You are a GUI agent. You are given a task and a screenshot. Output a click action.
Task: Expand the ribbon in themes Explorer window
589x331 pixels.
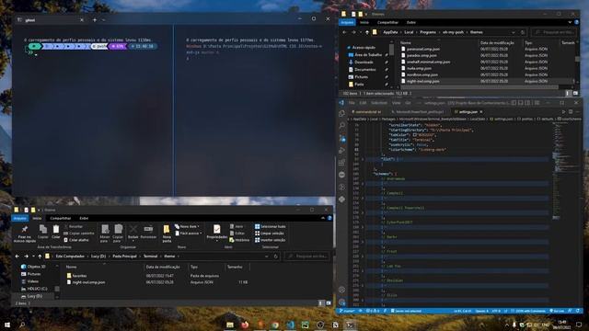pyautogui.click(x=570, y=22)
